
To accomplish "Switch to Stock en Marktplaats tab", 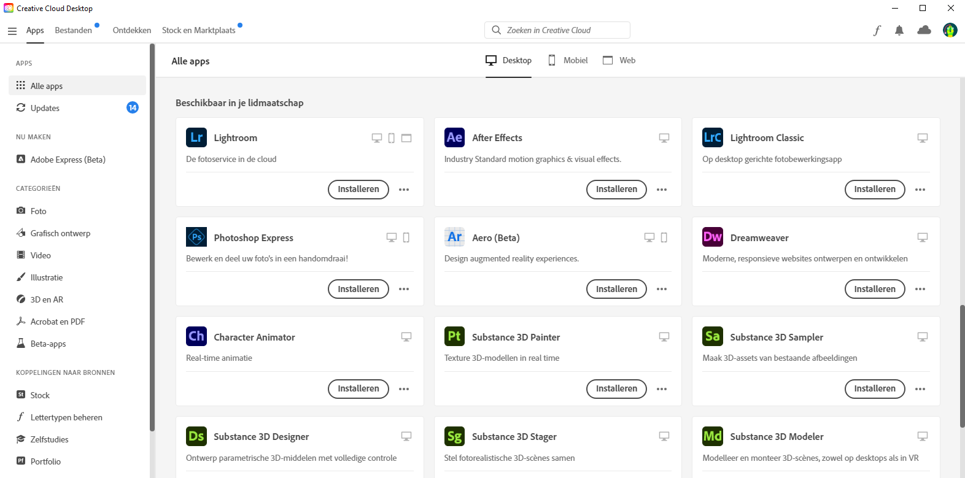I will (x=199, y=30).
